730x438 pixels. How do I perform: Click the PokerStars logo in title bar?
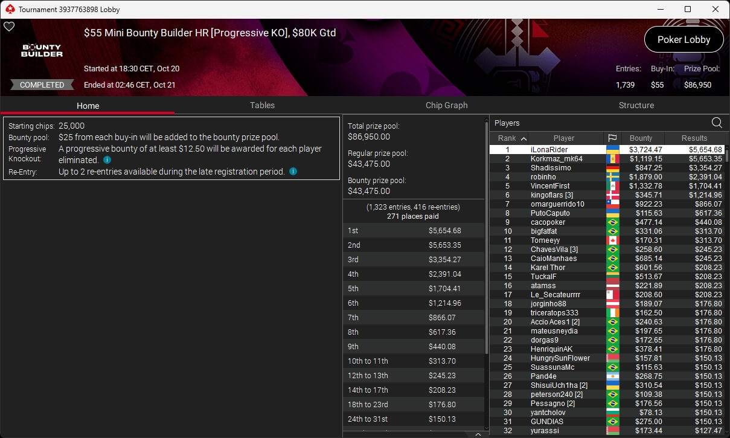pos(9,10)
